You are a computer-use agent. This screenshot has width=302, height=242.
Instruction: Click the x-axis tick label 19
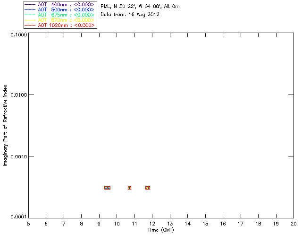click(276, 224)
